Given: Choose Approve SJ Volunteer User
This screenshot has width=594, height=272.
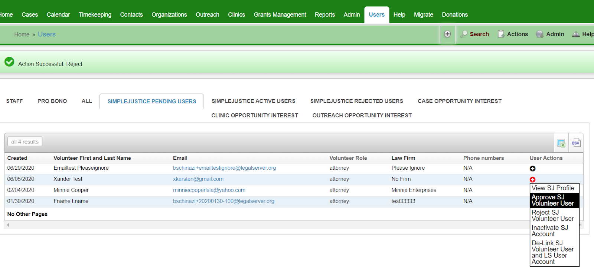Looking at the screenshot, I should [554, 200].
